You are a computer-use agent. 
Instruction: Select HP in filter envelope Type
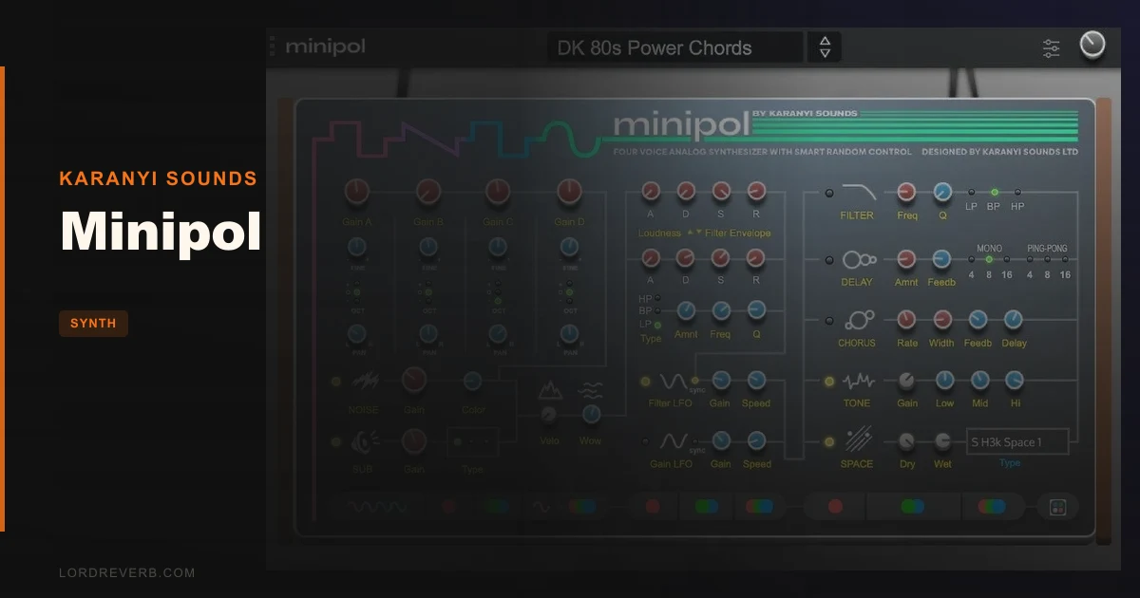(x=656, y=298)
